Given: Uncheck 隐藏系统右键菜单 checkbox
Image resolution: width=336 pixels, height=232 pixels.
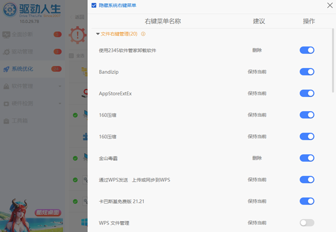Looking at the screenshot, I should (94, 6).
